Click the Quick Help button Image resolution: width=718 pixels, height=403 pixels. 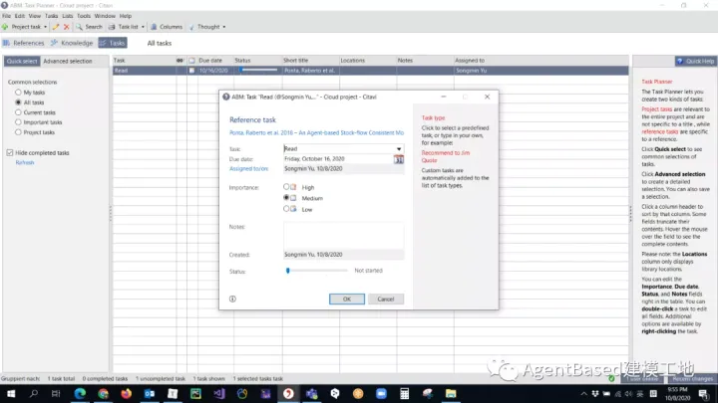coord(695,61)
